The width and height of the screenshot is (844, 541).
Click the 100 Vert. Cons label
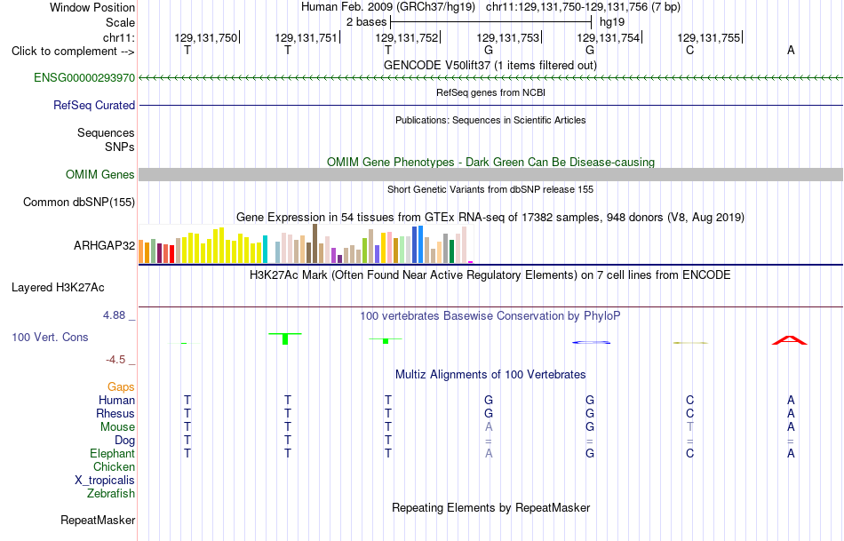[x=50, y=337]
